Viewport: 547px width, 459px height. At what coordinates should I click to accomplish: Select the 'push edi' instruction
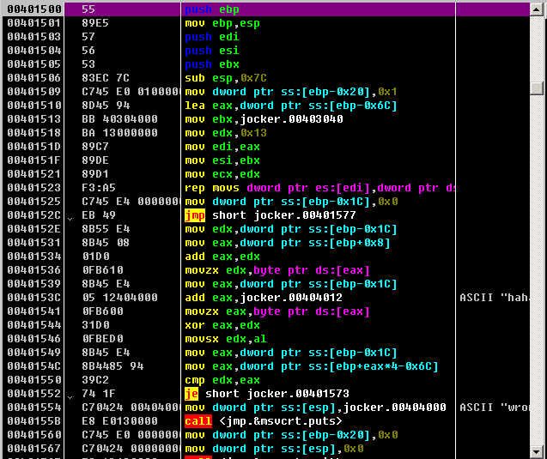point(212,37)
